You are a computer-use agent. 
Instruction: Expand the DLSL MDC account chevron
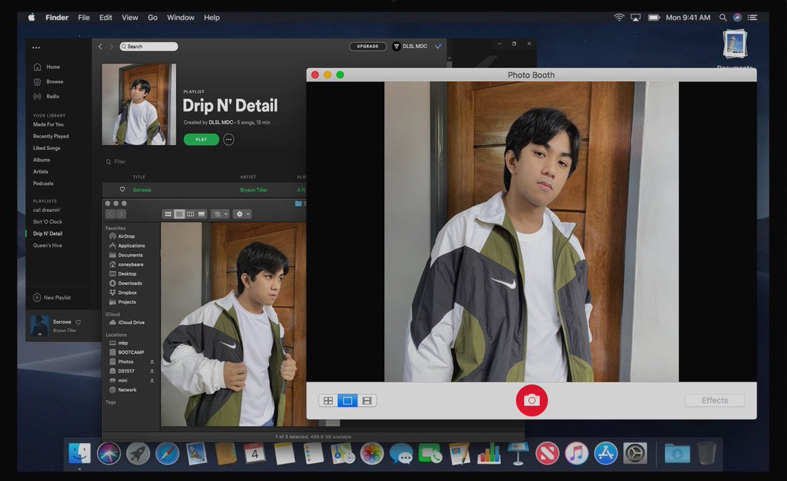click(x=438, y=47)
